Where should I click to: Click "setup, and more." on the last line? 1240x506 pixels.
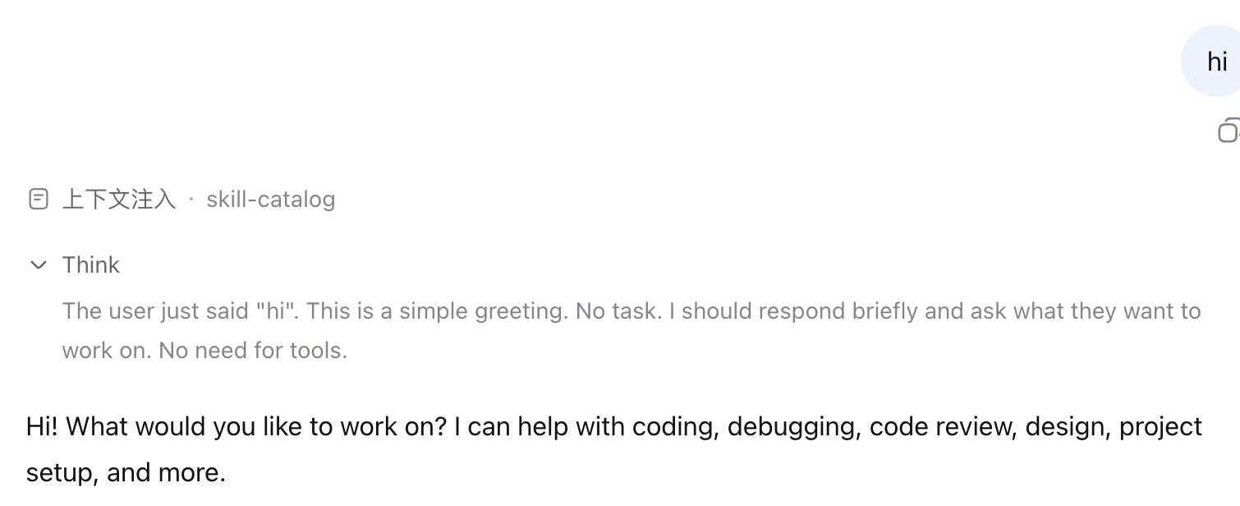126,472
